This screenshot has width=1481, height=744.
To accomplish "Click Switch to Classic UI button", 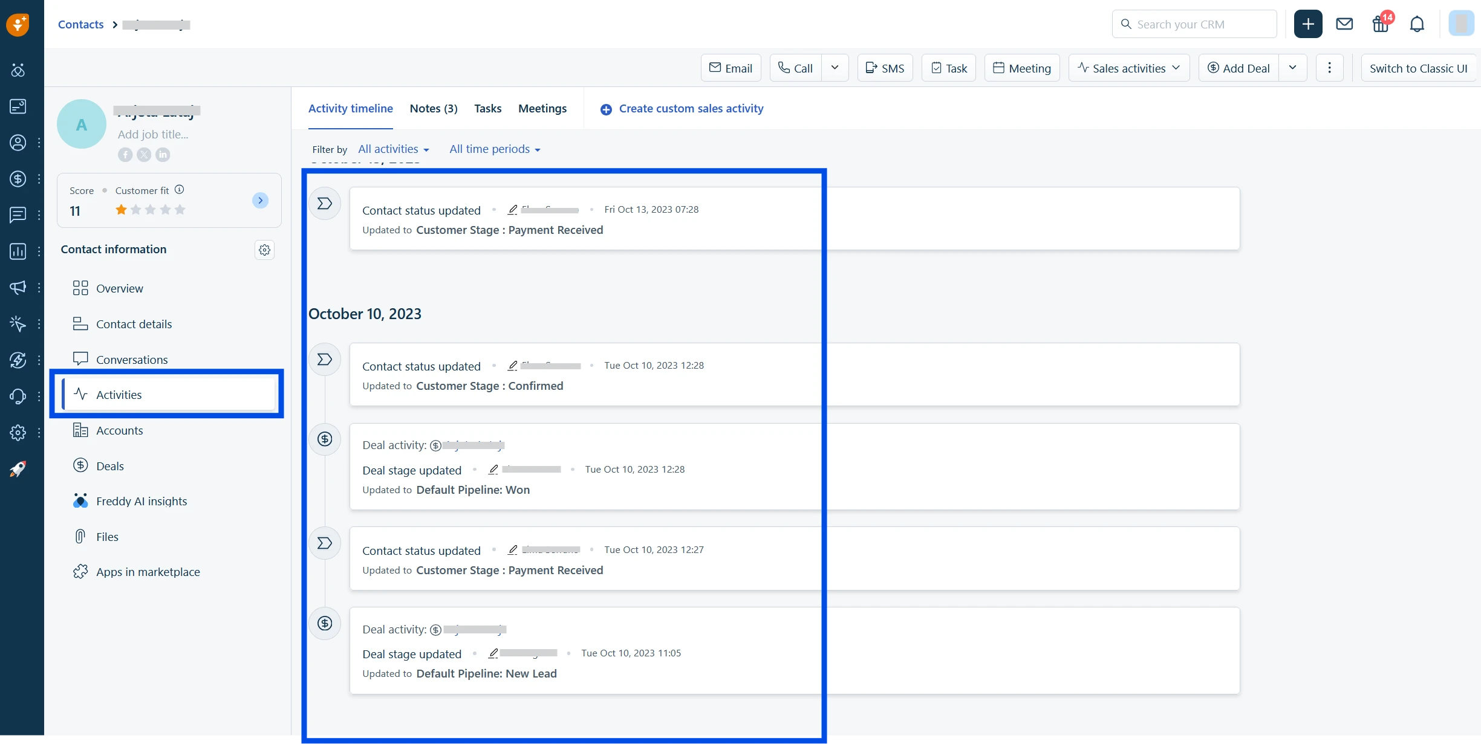I will coord(1418,68).
